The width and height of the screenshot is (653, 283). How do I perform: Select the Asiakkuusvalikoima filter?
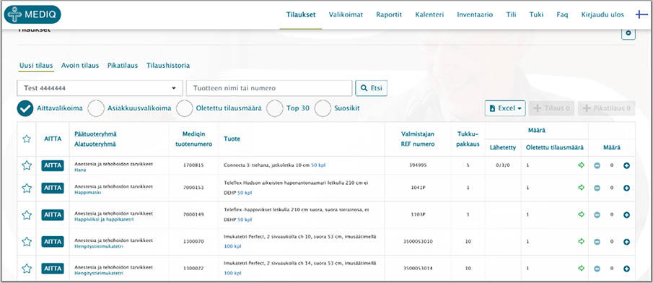coord(96,108)
